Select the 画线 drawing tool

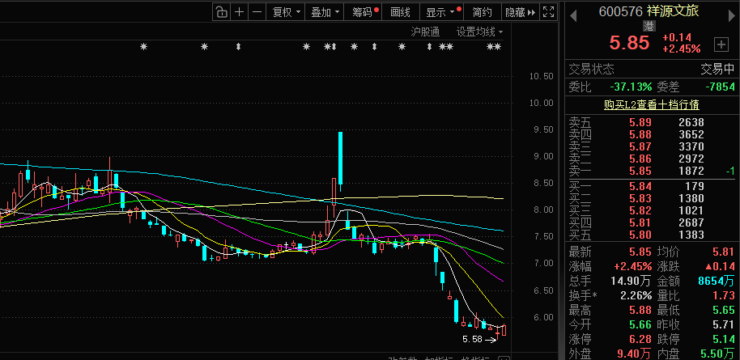coord(401,11)
